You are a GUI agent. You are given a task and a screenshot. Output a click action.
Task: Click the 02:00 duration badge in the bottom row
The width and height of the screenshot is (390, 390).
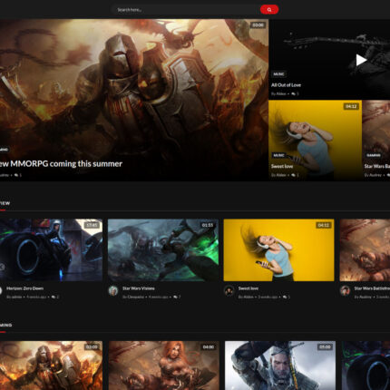(x=92, y=346)
